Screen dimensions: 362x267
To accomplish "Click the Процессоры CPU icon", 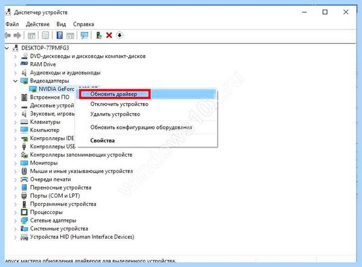I will tap(24, 212).
